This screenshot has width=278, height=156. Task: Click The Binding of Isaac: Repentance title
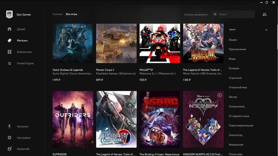(159, 154)
